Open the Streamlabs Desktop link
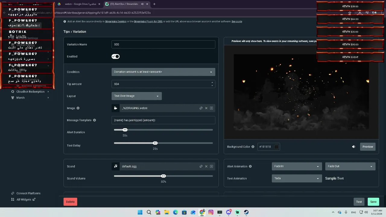The height and width of the screenshot is (217, 386). (116, 22)
